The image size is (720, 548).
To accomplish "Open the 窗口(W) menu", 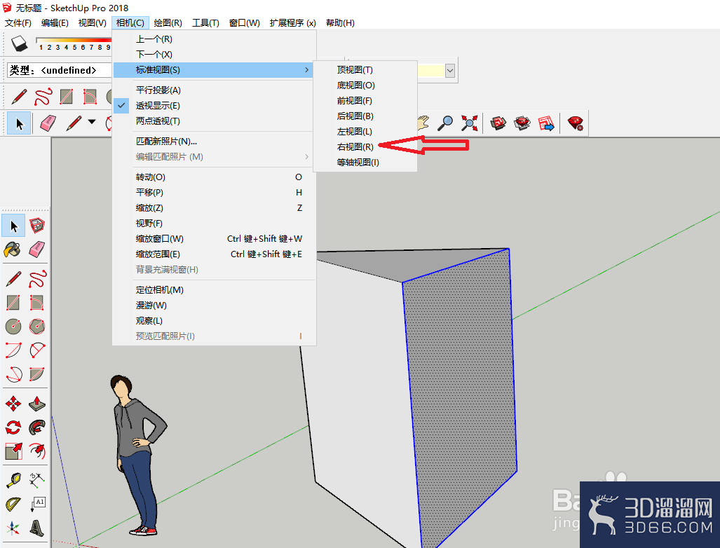I will tap(244, 22).
